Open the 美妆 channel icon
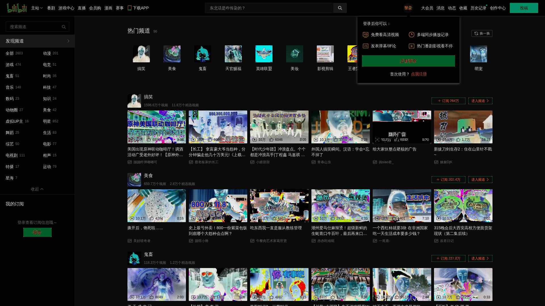 pyautogui.click(x=295, y=54)
